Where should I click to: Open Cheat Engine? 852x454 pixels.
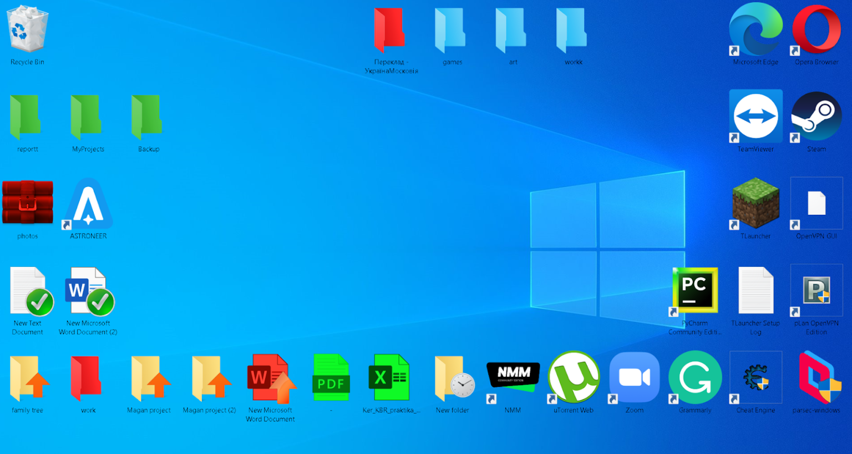[x=755, y=377]
